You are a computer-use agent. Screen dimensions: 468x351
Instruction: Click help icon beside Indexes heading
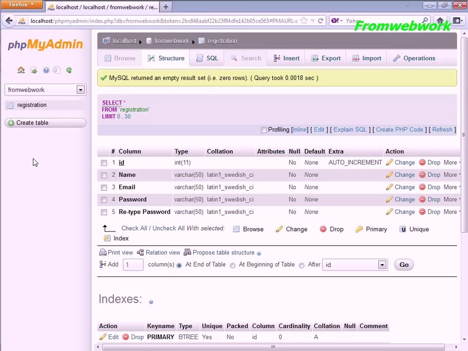[x=151, y=302]
